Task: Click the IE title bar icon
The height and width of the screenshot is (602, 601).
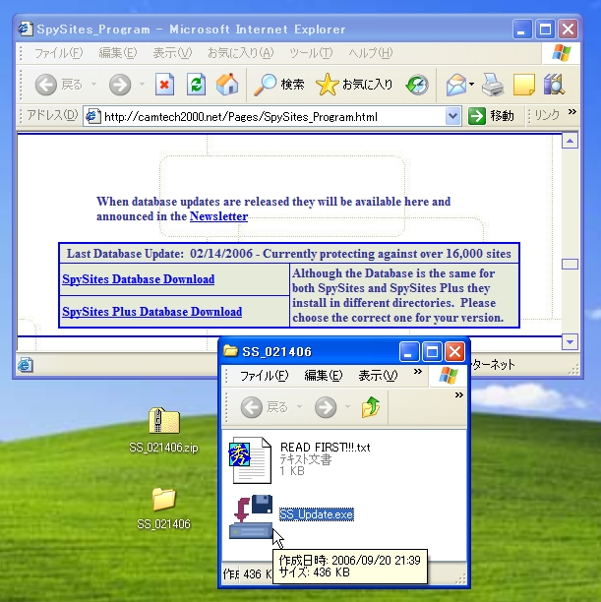Action: (x=26, y=29)
